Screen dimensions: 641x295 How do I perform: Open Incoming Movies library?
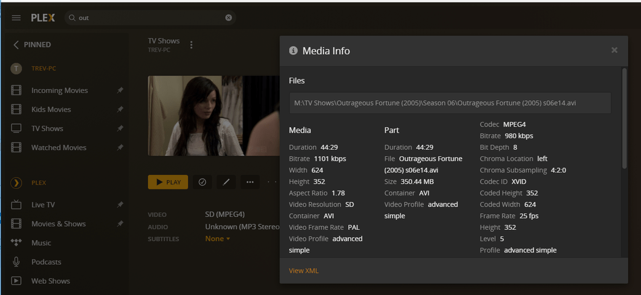(x=60, y=90)
